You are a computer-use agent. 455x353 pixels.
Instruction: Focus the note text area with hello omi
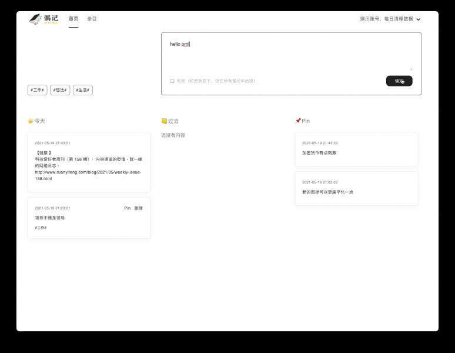pos(291,54)
